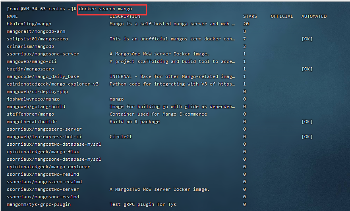Select the opinionatedgeek/mango-flux image name
This screenshot has height=211, width=350.
tap(43, 152)
